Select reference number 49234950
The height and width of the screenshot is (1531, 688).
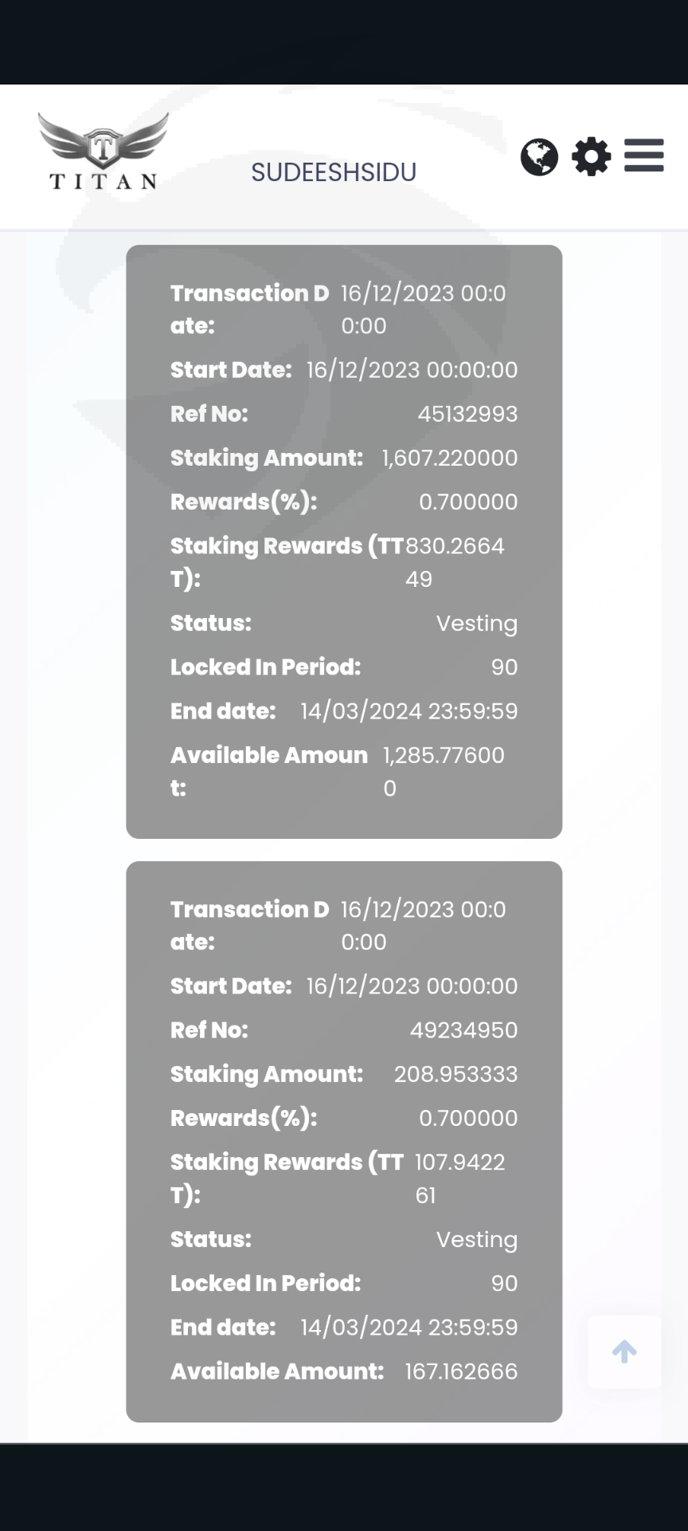pyautogui.click(x=463, y=1030)
